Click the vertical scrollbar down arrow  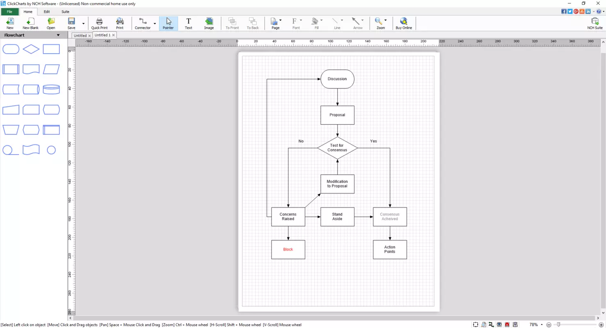[603, 313]
